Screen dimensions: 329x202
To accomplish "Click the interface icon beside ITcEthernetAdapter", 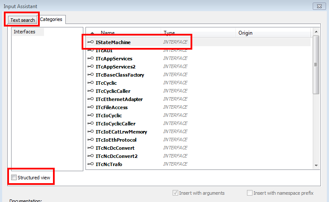I will 91,99.
